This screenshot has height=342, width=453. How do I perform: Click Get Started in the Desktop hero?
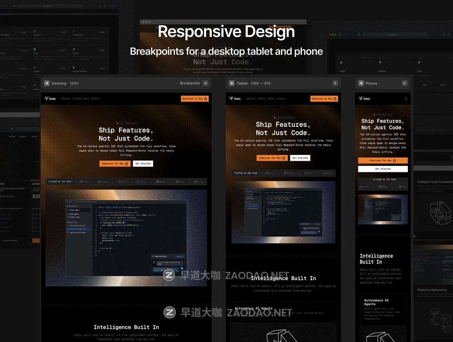[143, 164]
